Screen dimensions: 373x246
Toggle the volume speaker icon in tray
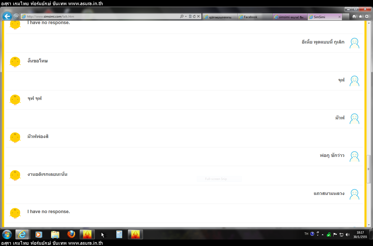348,235
